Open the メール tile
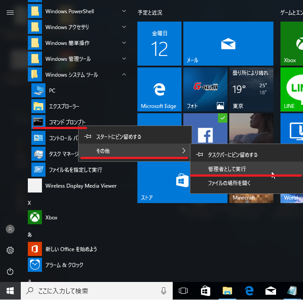This screenshot has width=303, height=300. click(x=228, y=44)
